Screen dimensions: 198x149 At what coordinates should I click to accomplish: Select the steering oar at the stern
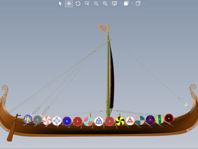coord(13,127)
